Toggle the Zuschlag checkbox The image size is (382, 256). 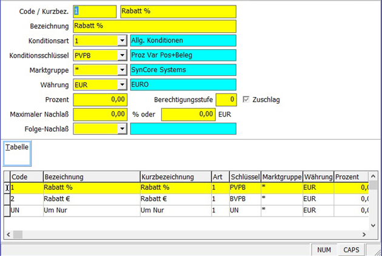pyautogui.click(x=246, y=99)
